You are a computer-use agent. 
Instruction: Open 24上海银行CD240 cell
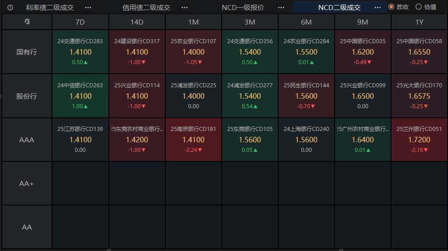[x=306, y=140]
